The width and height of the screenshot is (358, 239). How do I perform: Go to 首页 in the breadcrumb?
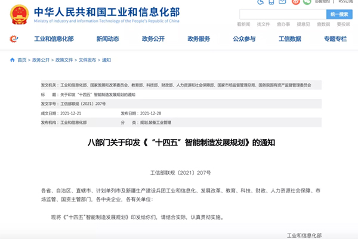click(22, 60)
